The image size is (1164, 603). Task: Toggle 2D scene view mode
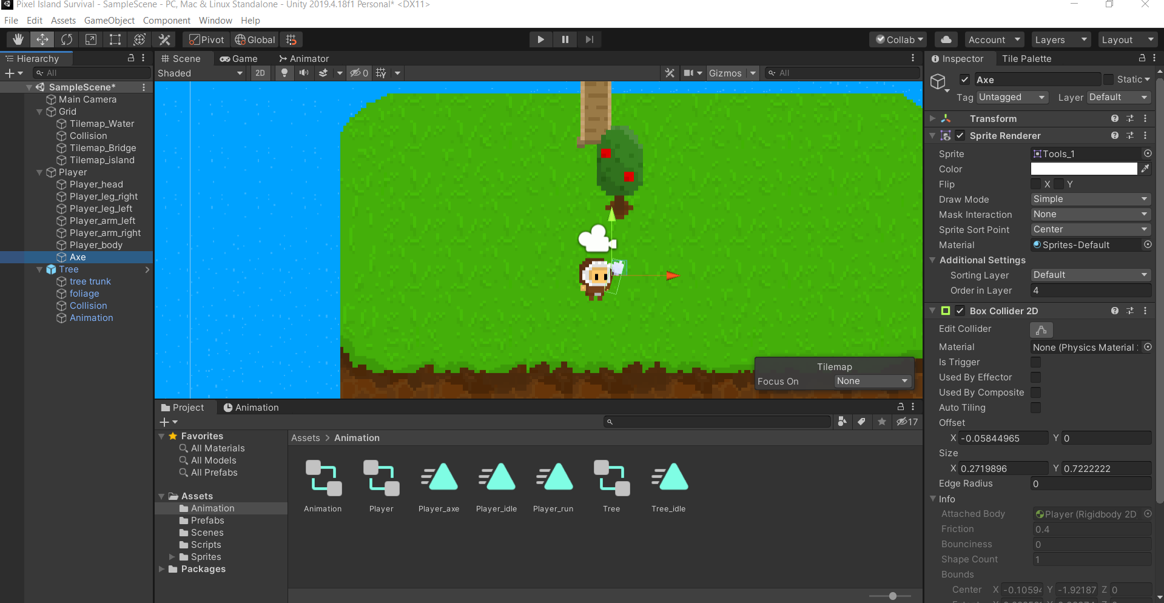click(260, 73)
